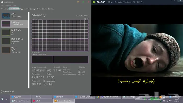Close the Splash player window

click(180, 1)
